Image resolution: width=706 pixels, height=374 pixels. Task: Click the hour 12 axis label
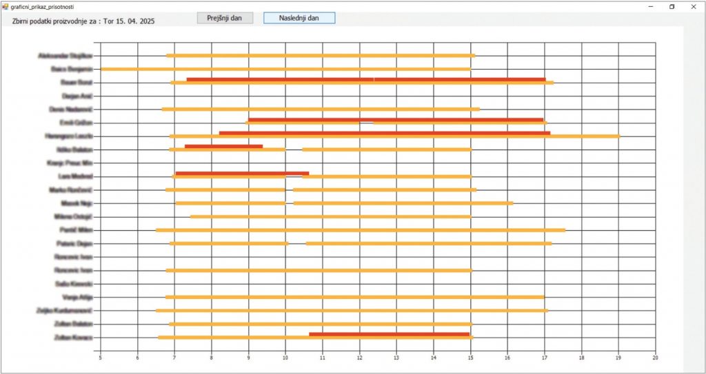click(x=359, y=357)
